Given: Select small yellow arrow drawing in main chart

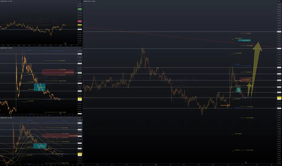Looking at the screenshot, I should [249, 90].
